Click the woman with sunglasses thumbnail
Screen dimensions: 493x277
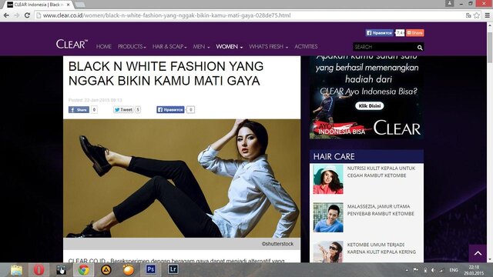[x=328, y=252]
